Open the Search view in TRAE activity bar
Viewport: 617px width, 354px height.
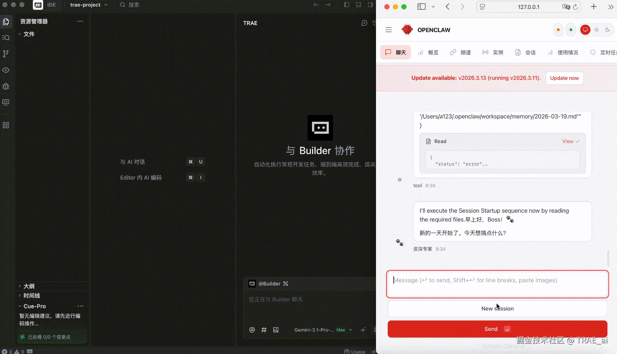(6, 38)
